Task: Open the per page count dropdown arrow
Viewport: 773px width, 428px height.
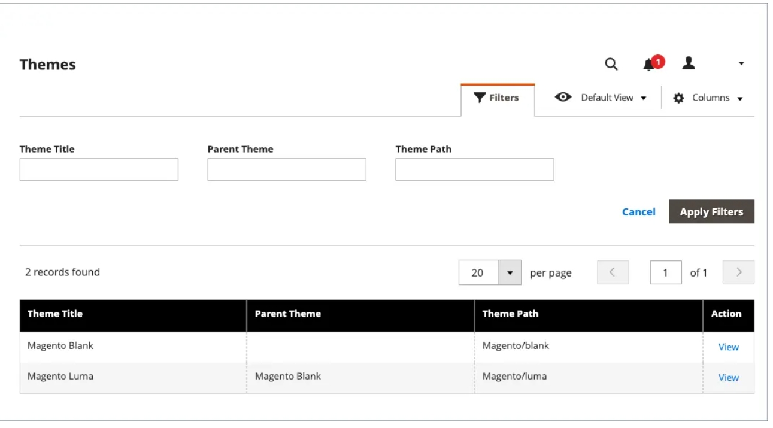Action: click(510, 273)
